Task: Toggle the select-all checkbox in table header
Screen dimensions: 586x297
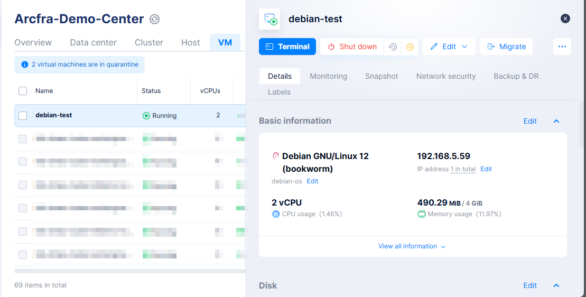Action: [x=23, y=91]
